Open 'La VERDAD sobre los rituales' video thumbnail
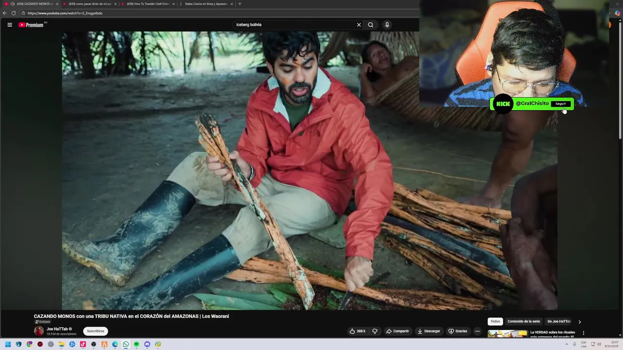 point(507,334)
